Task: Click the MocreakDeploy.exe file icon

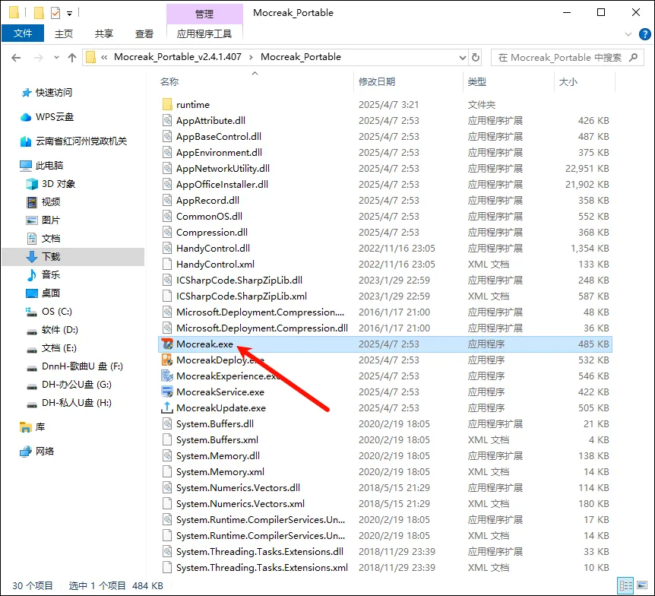Action: tap(167, 360)
